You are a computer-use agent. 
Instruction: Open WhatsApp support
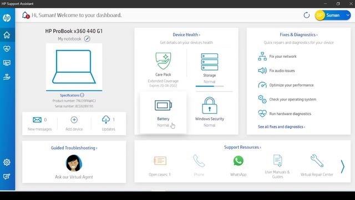tap(238, 161)
